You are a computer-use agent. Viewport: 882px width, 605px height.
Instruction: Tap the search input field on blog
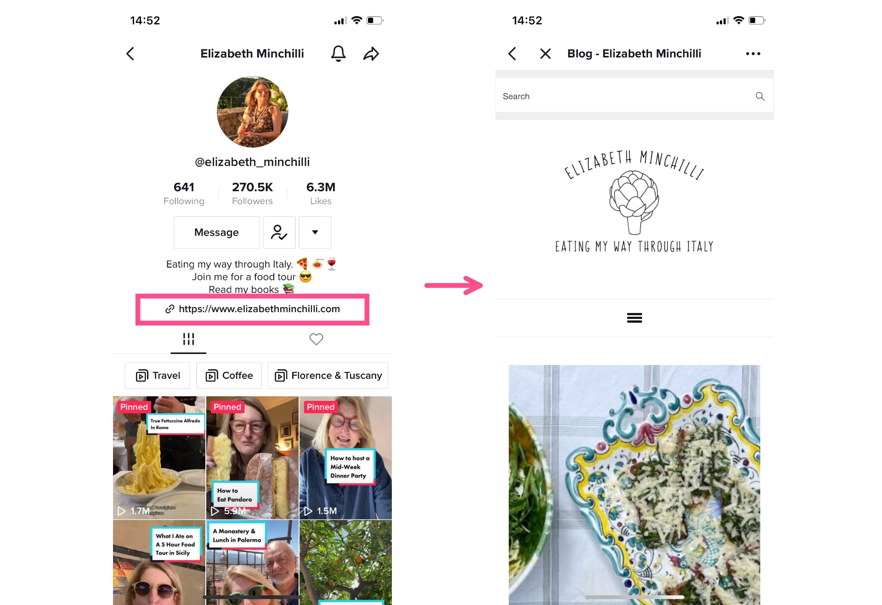coord(633,96)
